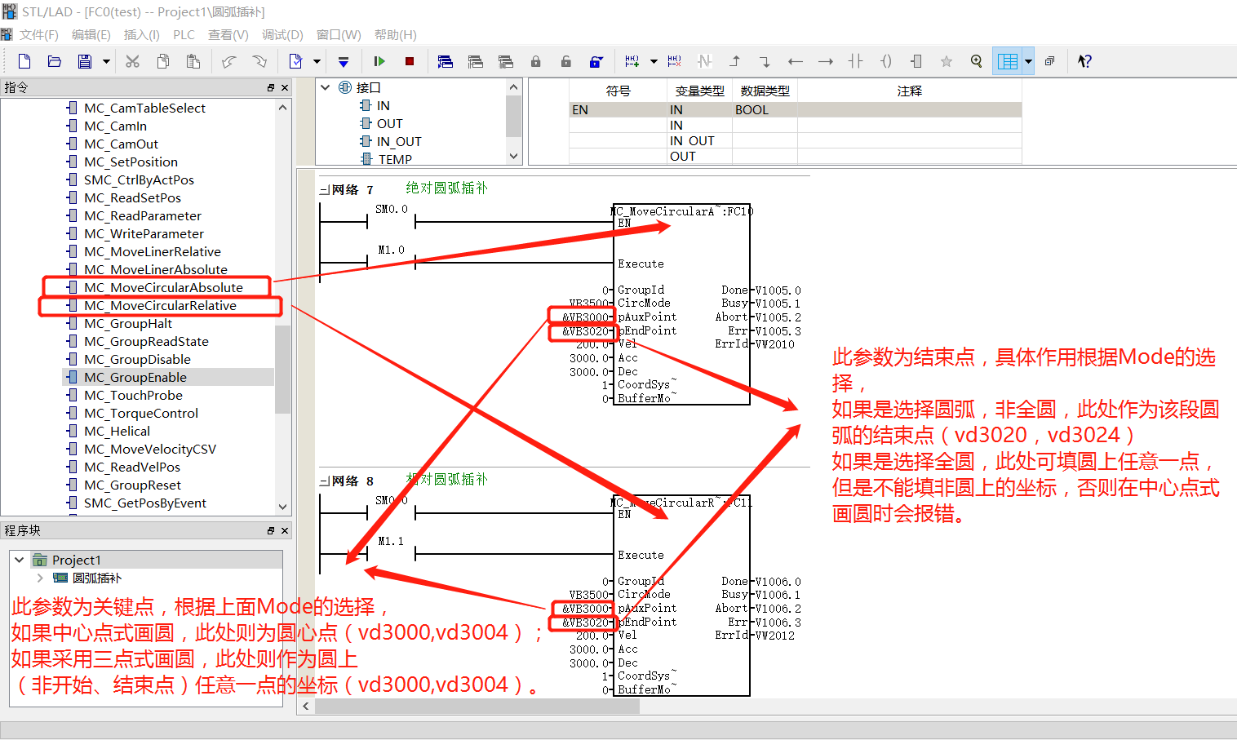Select MC_CamTableSelect instruction
This screenshot has height=740, width=1237.
144,108
